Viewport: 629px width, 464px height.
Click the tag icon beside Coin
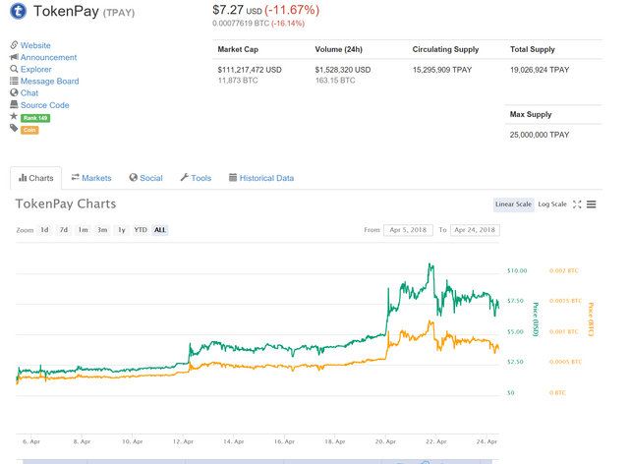pos(14,128)
